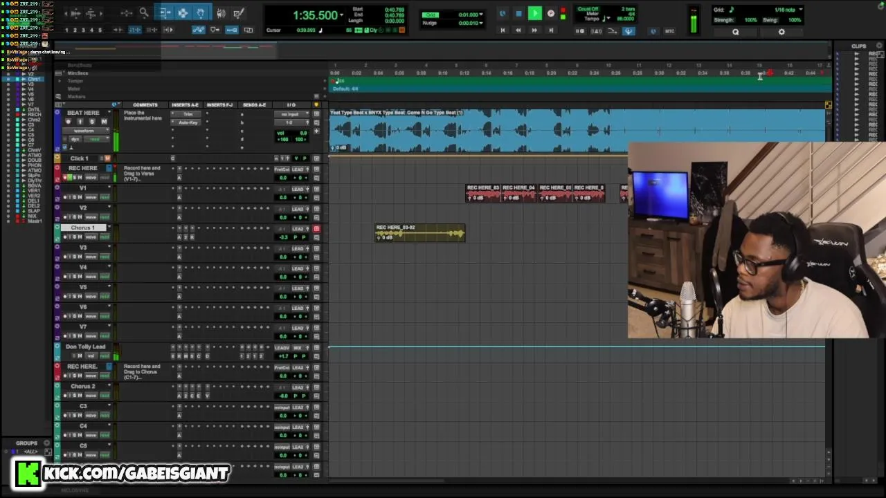This screenshot has width=886, height=498.
Task: Open BEAT HERE no input selector
Action: [x=292, y=114]
